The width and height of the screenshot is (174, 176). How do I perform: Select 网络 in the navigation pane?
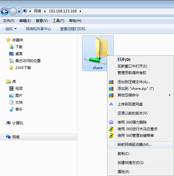pyautogui.click(x=38, y=137)
